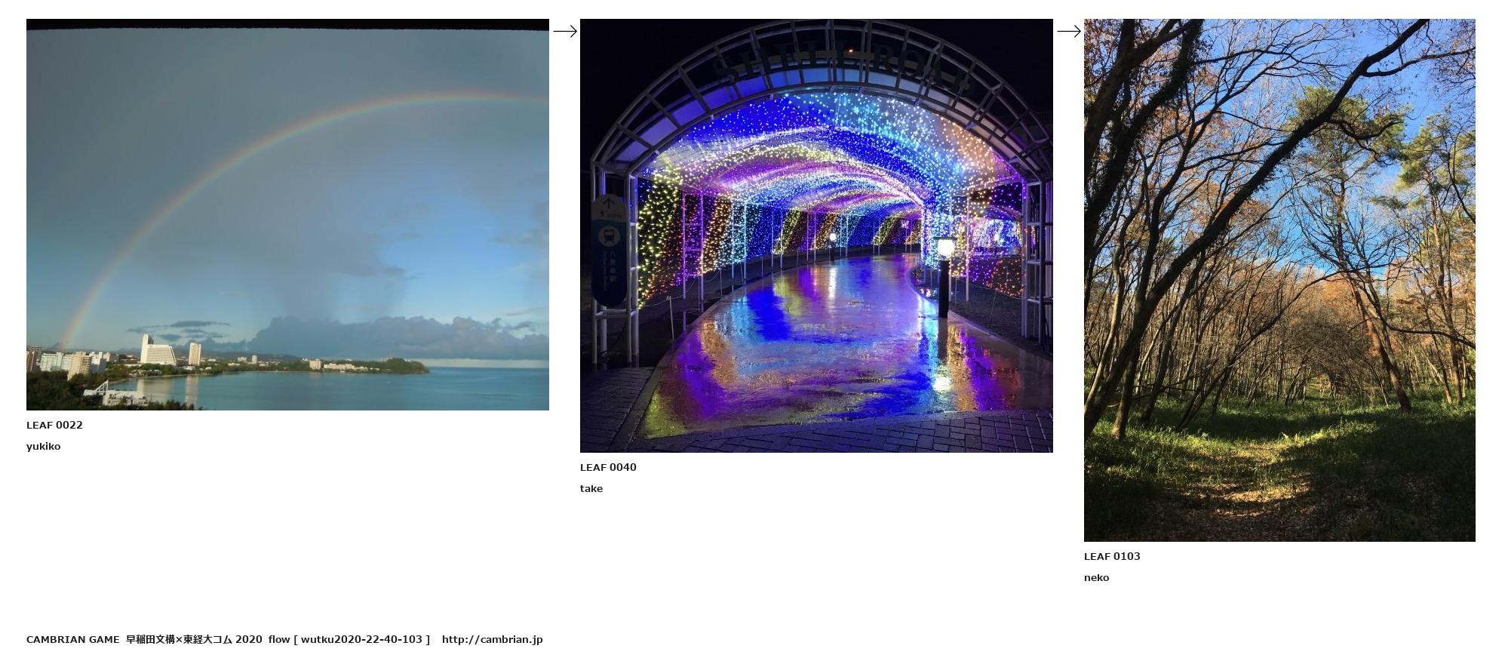
Task: Click the arrow pointing to the forest photo
Action: pyautogui.click(x=1068, y=31)
